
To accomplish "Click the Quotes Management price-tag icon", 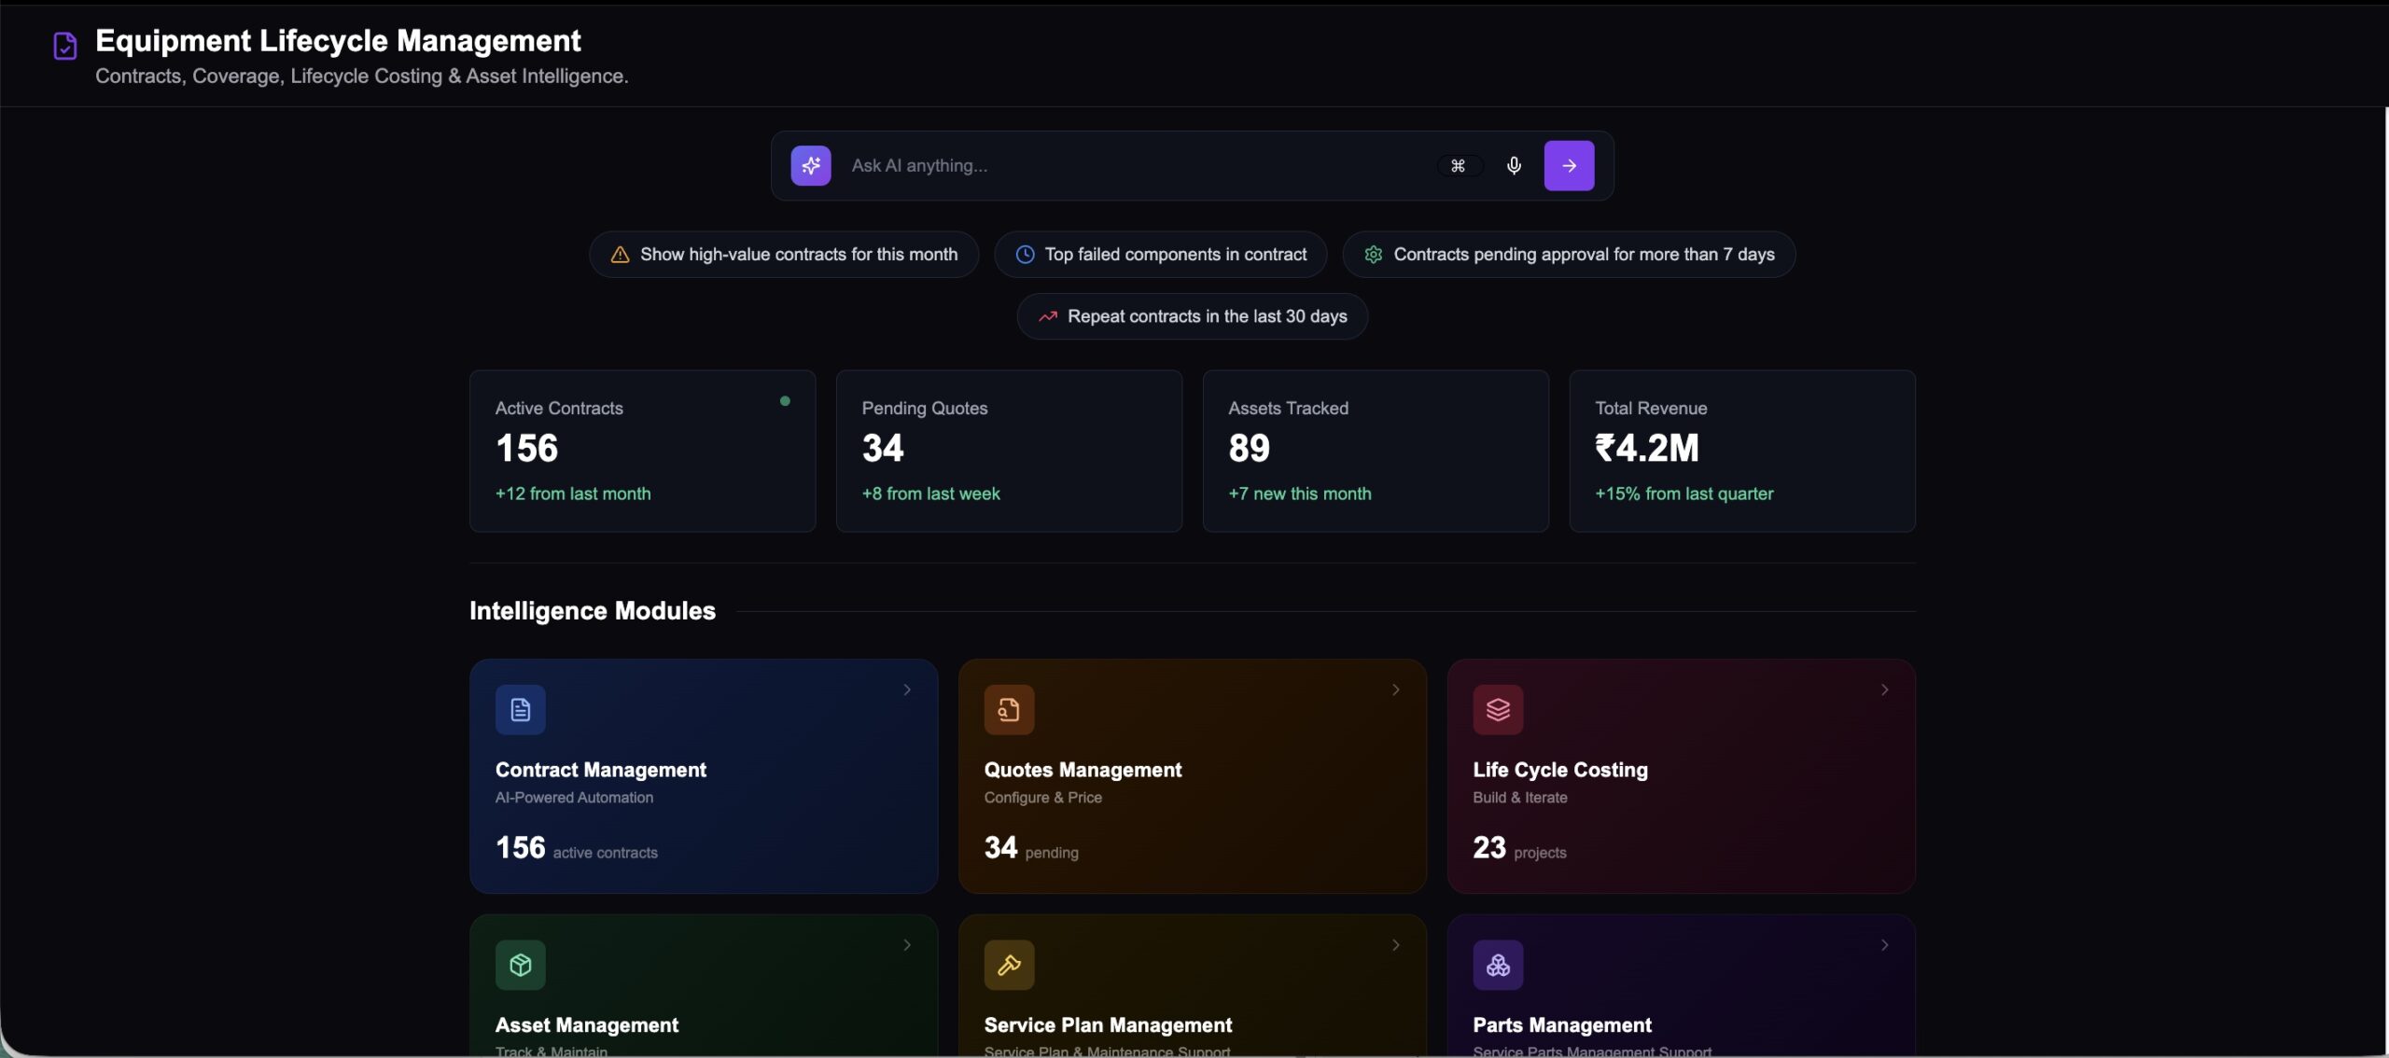I will 1009,709.
